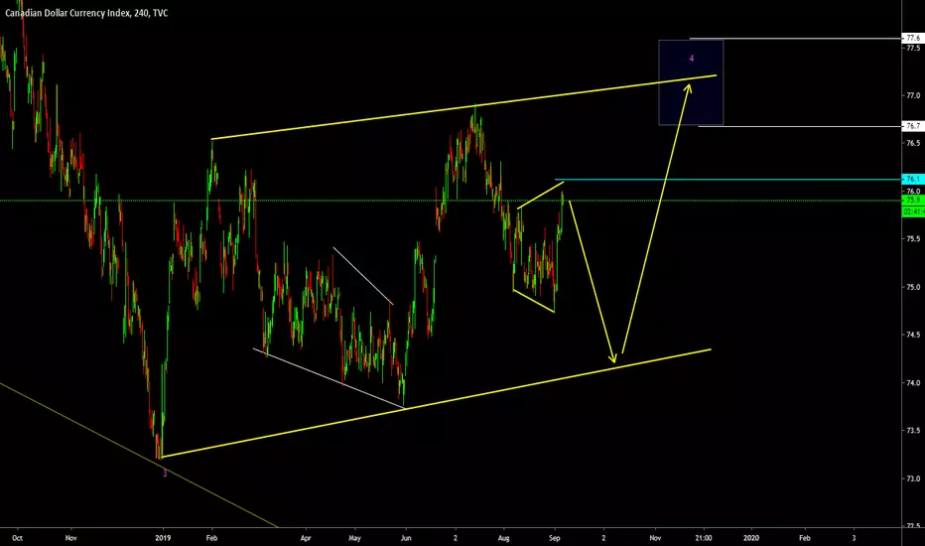Select the lower yellow channel trendline

pyautogui.click(x=436, y=403)
